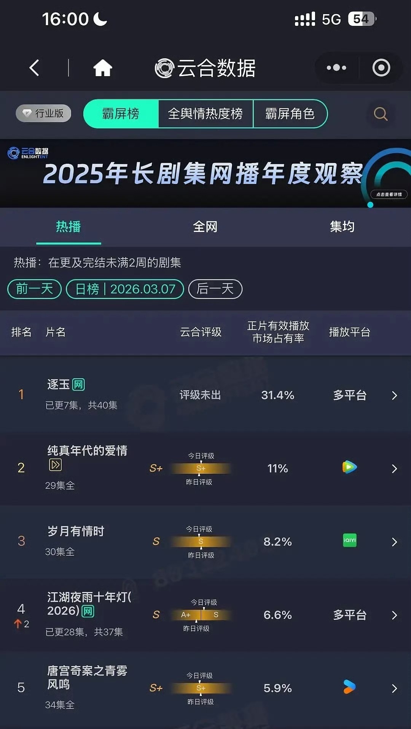Tap the 云合数据 logo in the title bar
This screenshot has height=729, width=411.
[205, 68]
